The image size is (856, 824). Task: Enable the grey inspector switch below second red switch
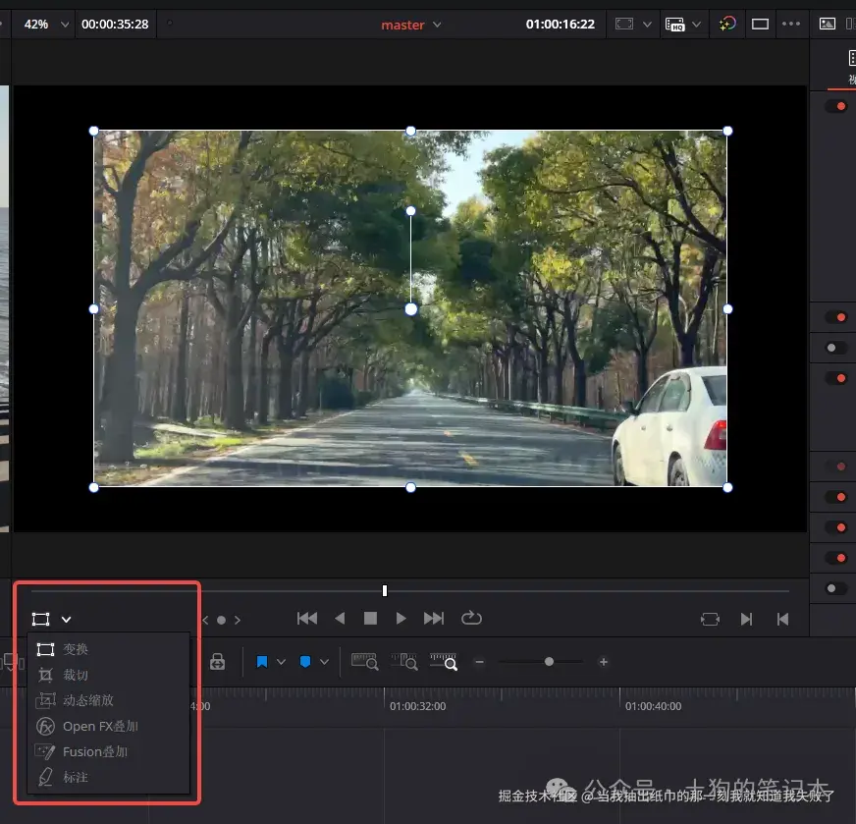pyautogui.click(x=836, y=348)
